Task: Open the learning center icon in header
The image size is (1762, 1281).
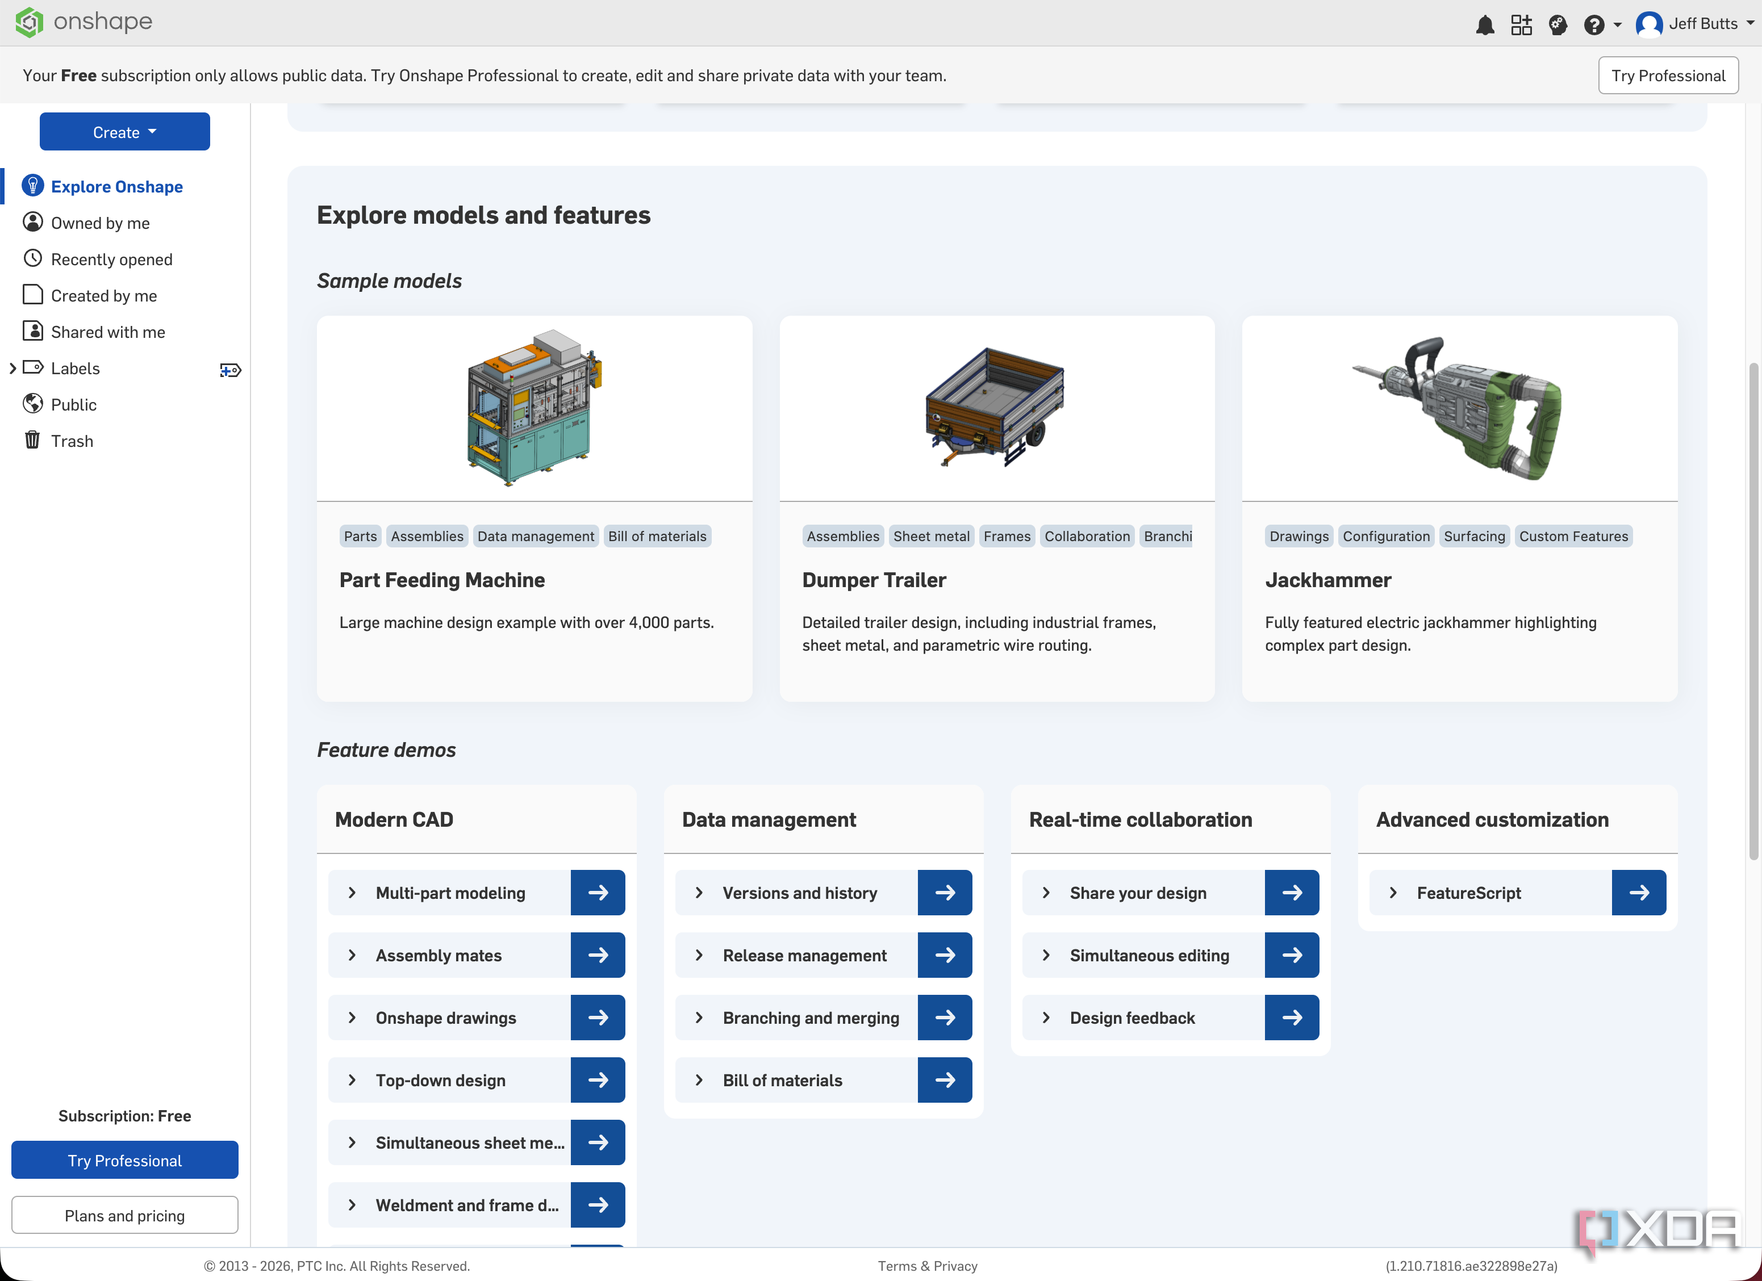Action: pyautogui.click(x=1558, y=25)
